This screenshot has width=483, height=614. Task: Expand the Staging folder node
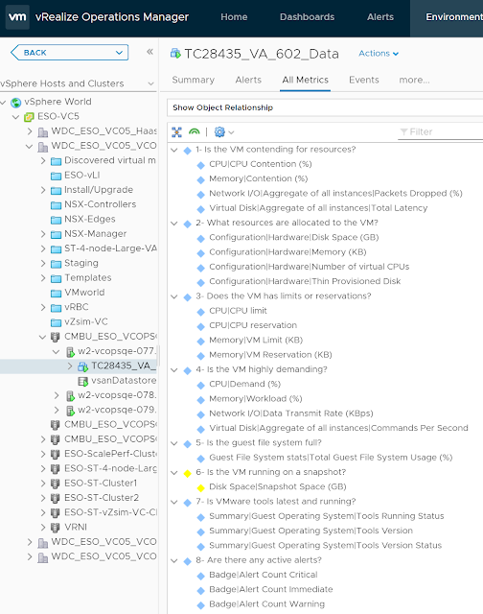click(43, 264)
